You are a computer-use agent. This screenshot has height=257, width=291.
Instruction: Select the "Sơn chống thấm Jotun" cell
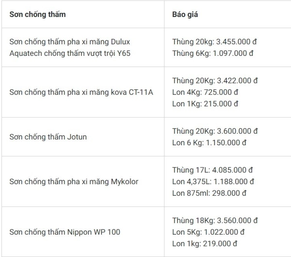[48, 137]
